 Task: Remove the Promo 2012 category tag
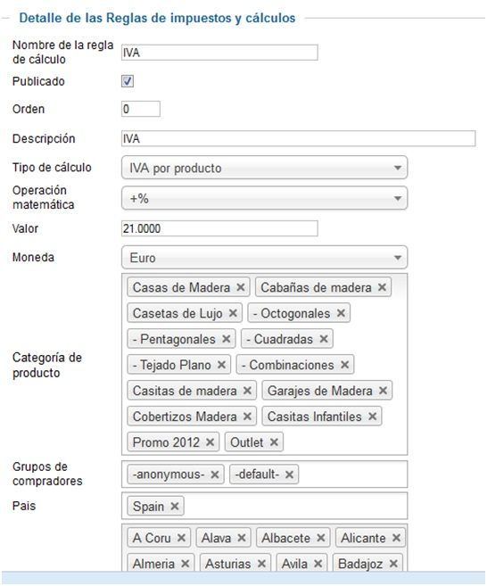[x=210, y=442]
